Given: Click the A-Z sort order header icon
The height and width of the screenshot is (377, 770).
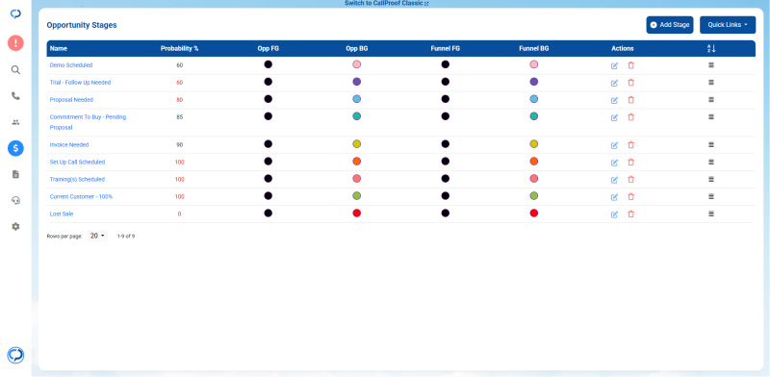Looking at the screenshot, I should (711, 49).
